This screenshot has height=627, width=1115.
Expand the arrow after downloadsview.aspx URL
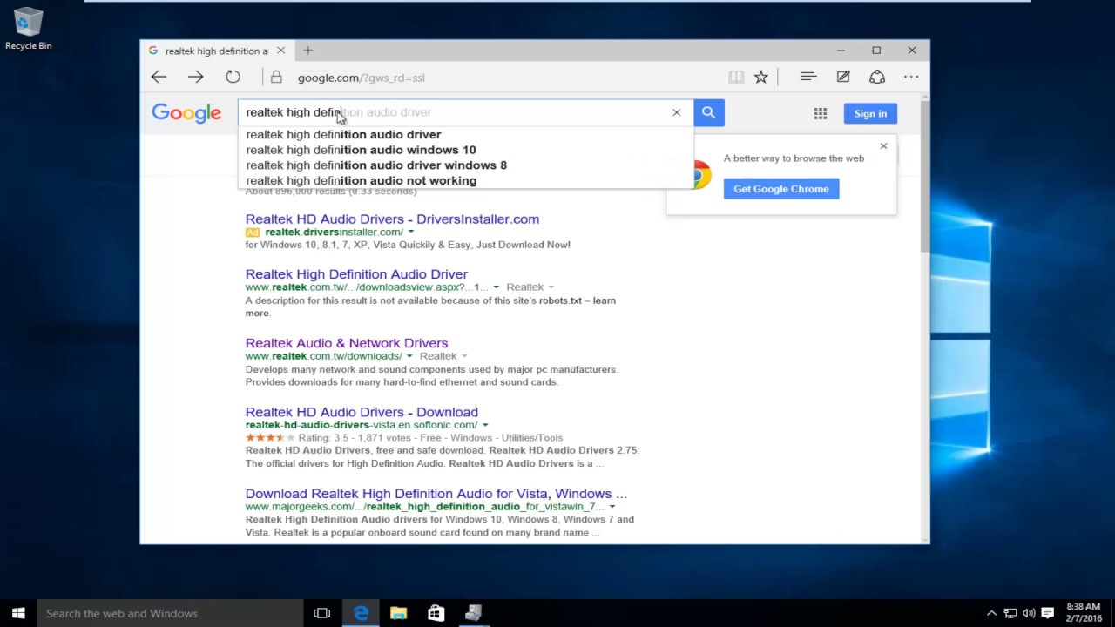pos(496,287)
